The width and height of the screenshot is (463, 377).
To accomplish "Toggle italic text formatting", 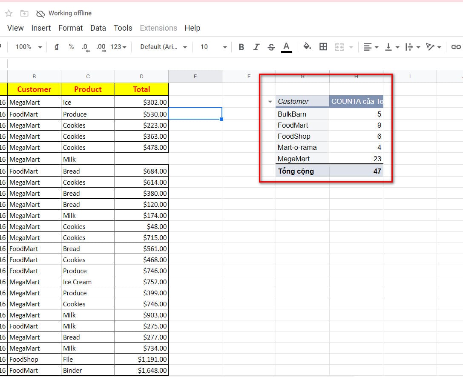I will pos(256,47).
